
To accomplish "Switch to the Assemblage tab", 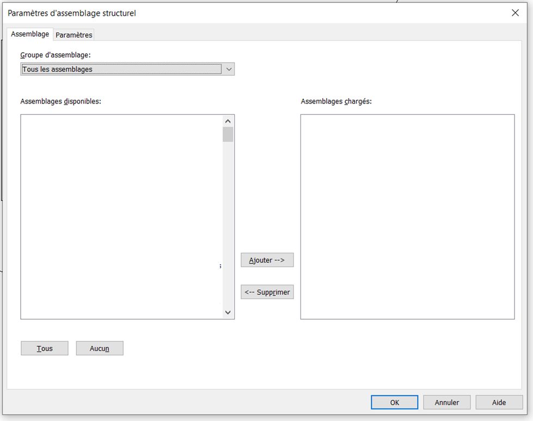I will (30, 34).
